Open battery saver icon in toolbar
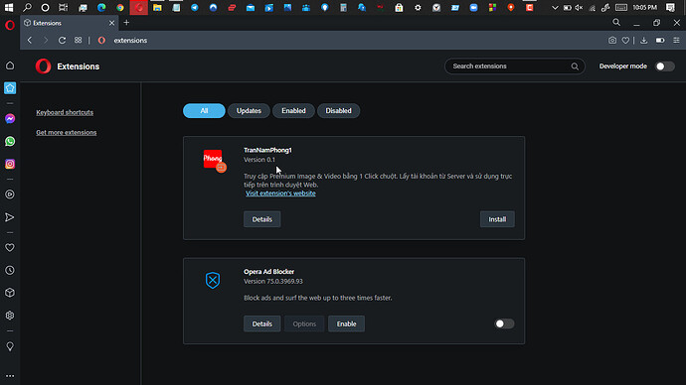This screenshot has height=385, width=686. tap(660, 40)
